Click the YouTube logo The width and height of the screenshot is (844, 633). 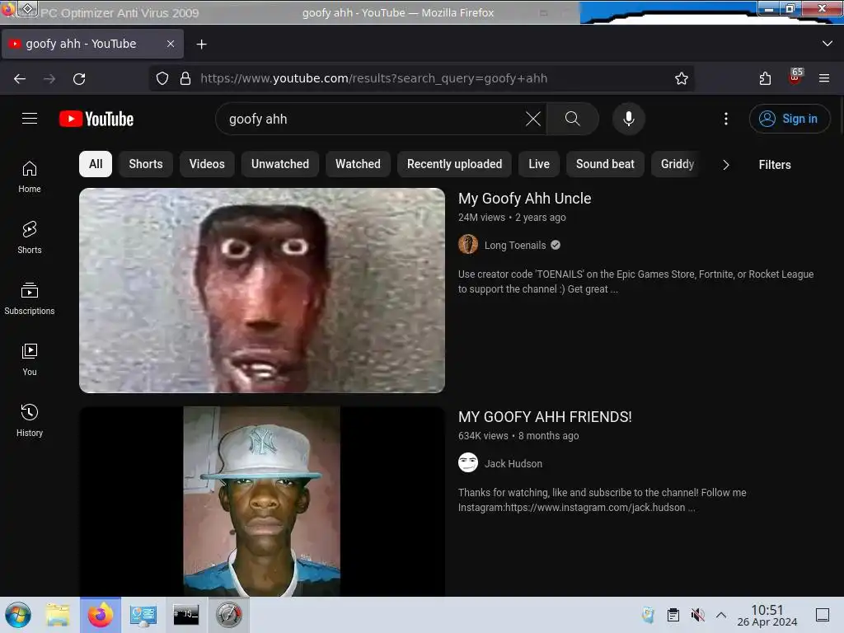(x=96, y=119)
